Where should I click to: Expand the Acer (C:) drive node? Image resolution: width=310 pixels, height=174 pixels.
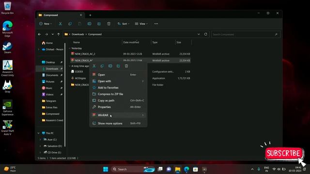(x=40, y=140)
